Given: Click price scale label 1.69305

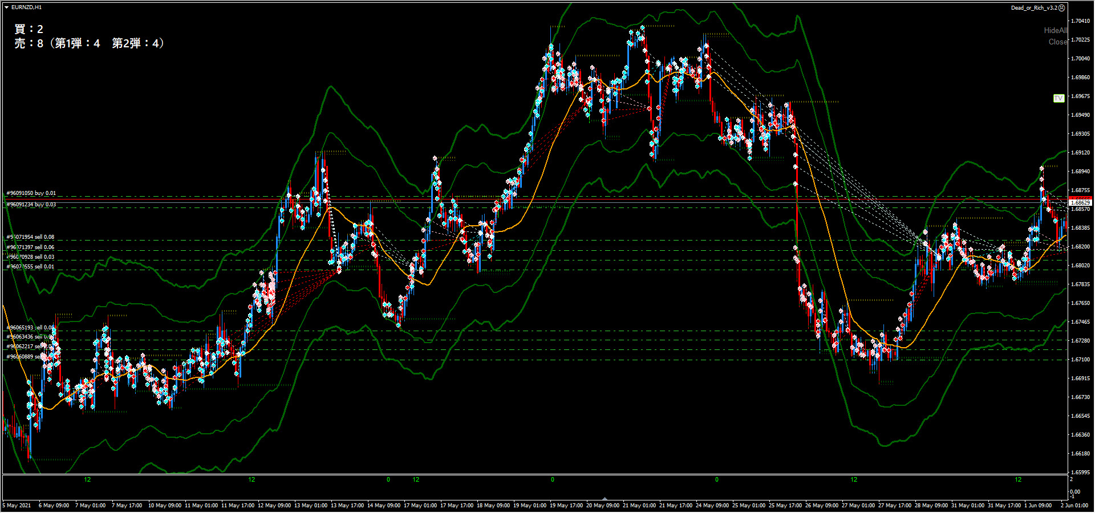Looking at the screenshot, I should 1081,134.
